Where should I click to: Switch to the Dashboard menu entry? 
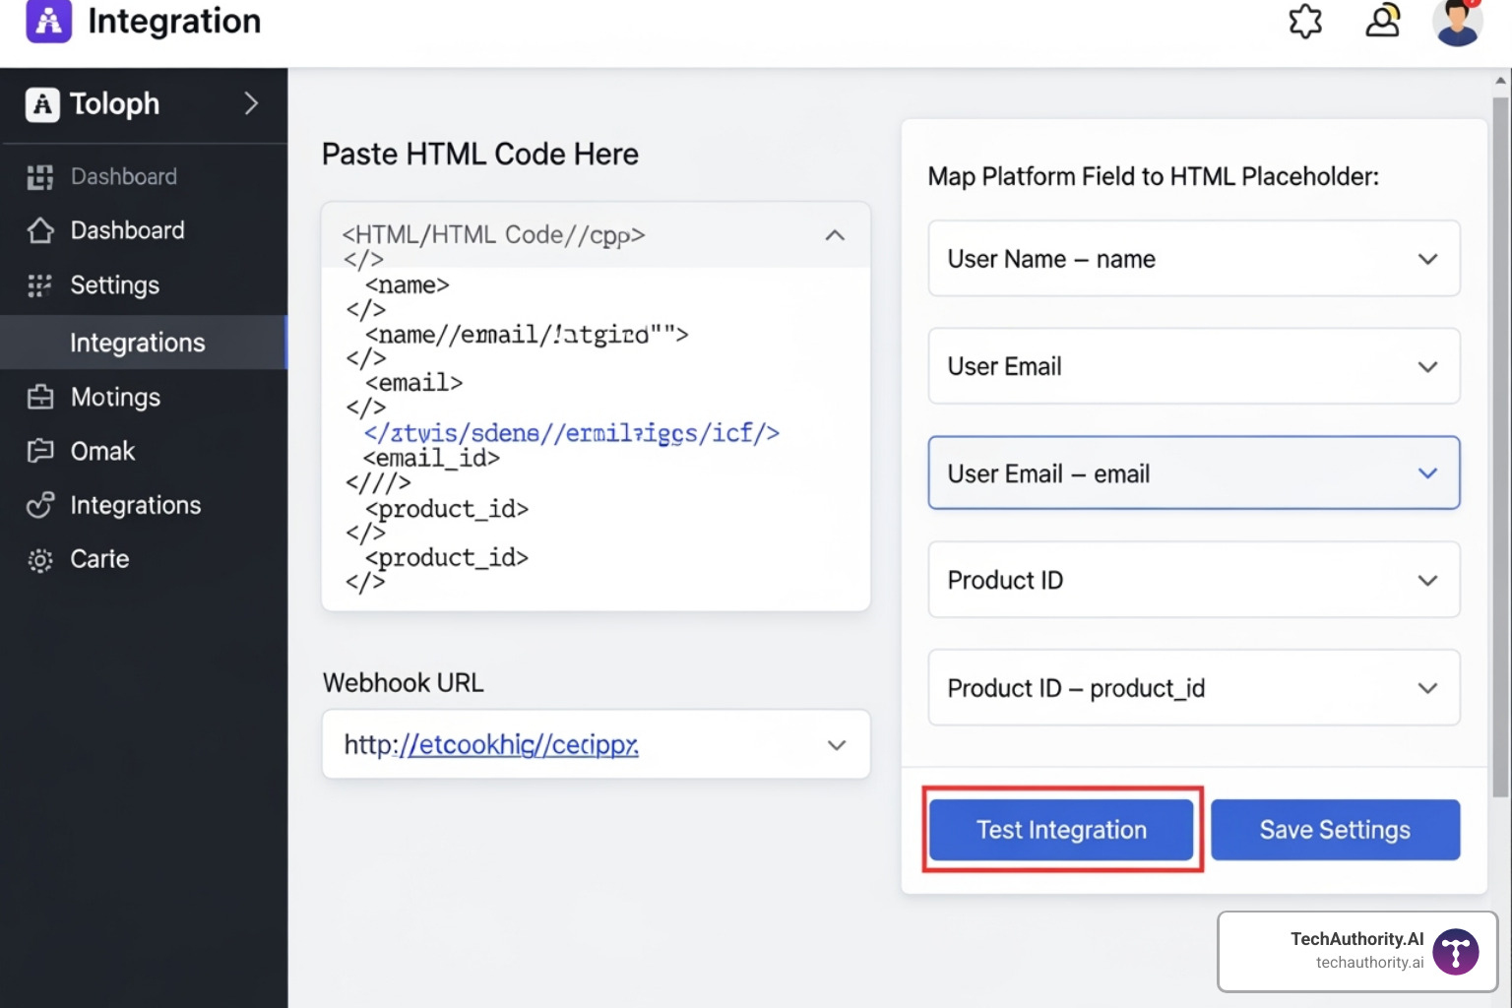[127, 230]
